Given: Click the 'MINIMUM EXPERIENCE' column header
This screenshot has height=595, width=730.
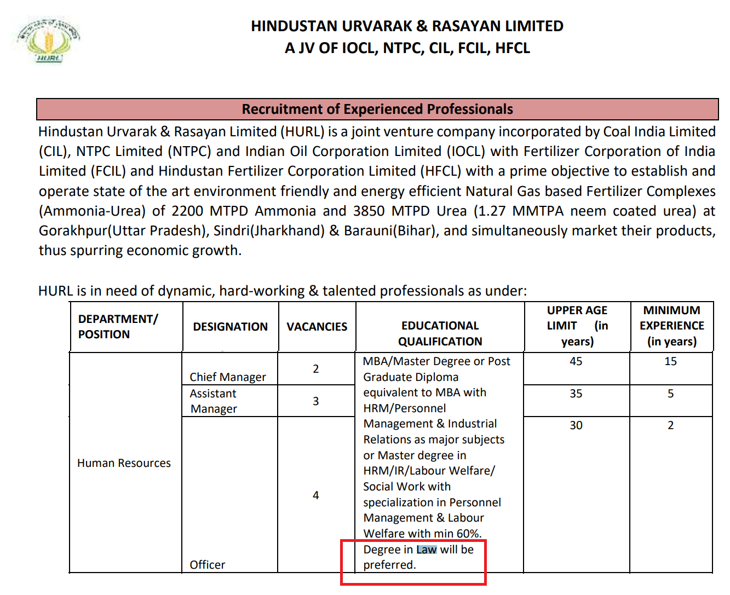Looking at the screenshot, I should (672, 326).
